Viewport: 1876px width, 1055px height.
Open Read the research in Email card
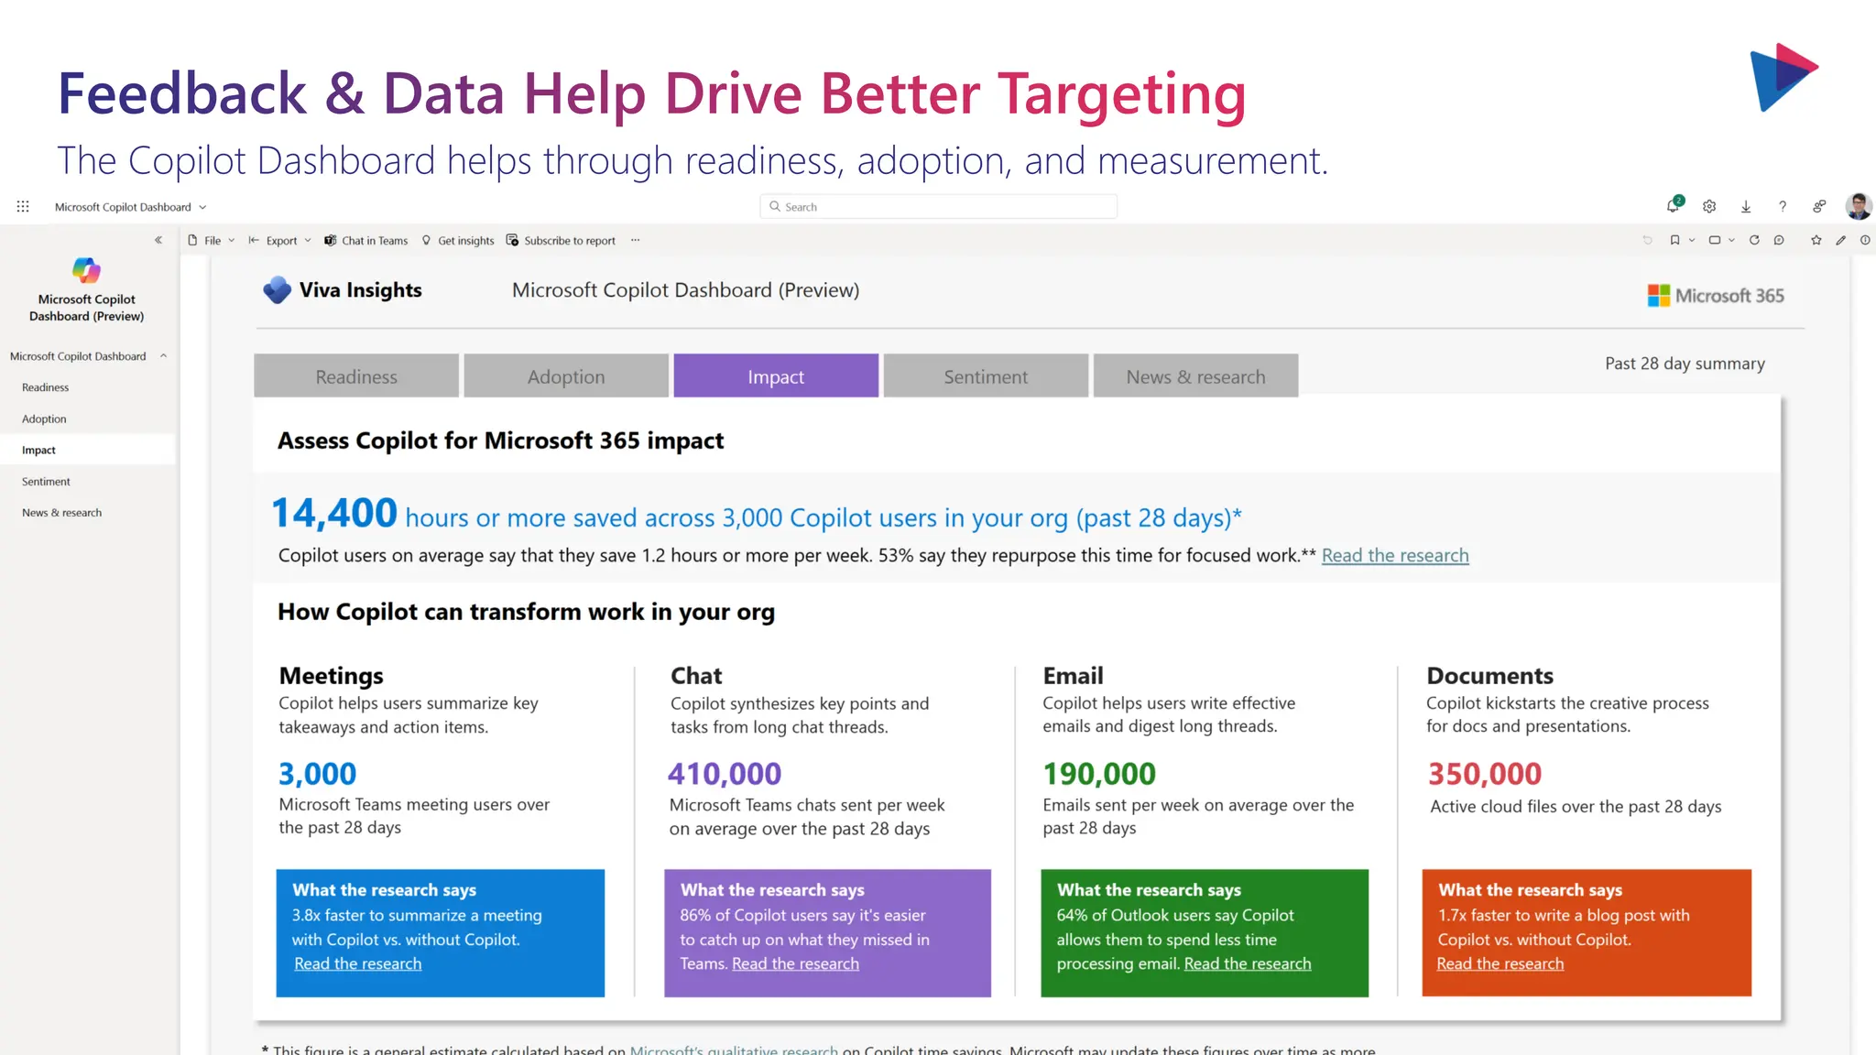tap(1248, 963)
